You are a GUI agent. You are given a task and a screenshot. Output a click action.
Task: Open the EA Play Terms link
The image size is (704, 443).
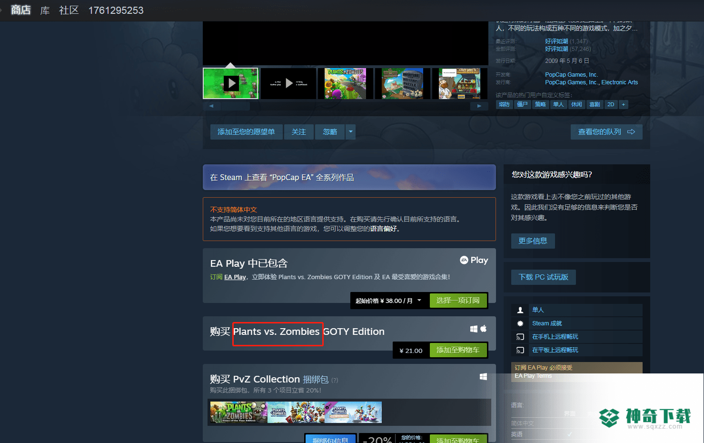(533, 376)
